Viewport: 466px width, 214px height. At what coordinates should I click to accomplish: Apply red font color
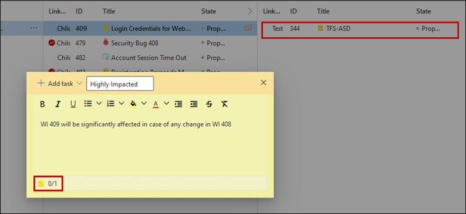click(156, 104)
